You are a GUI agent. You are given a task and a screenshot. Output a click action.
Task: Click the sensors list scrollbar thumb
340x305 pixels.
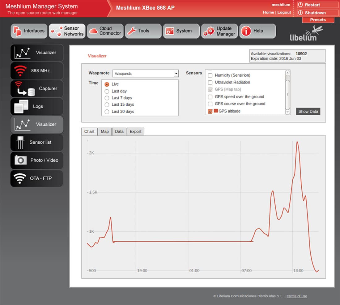point(287,95)
